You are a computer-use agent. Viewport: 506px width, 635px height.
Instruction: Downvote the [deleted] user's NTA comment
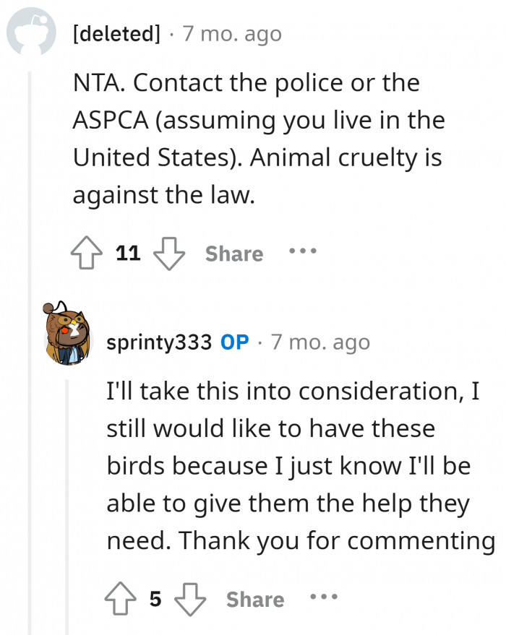(171, 254)
